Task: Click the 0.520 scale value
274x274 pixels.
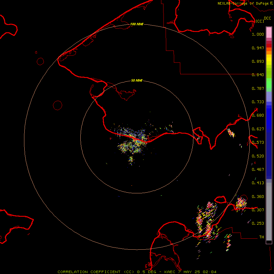Action: (x=258, y=156)
